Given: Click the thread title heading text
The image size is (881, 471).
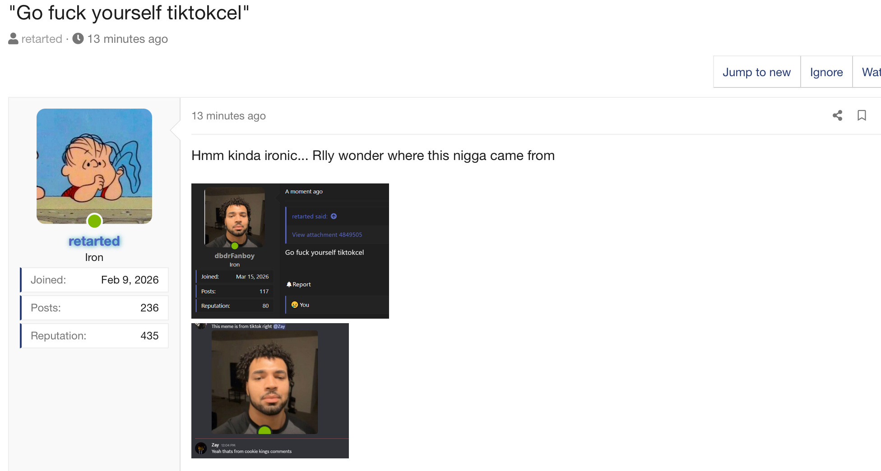Looking at the screenshot, I should (x=129, y=13).
